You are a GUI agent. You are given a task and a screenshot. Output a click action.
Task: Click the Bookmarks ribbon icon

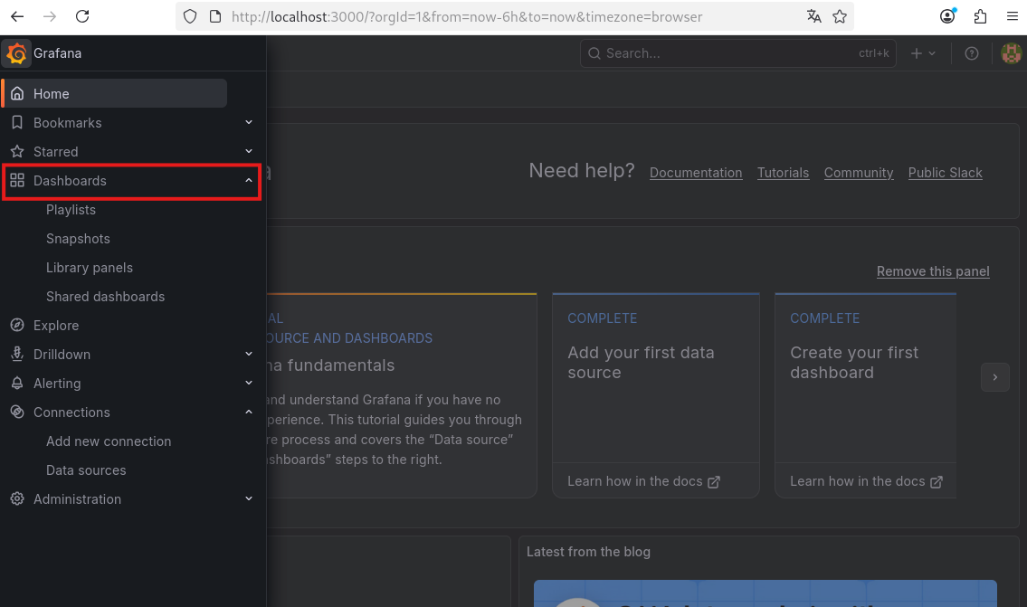point(17,122)
